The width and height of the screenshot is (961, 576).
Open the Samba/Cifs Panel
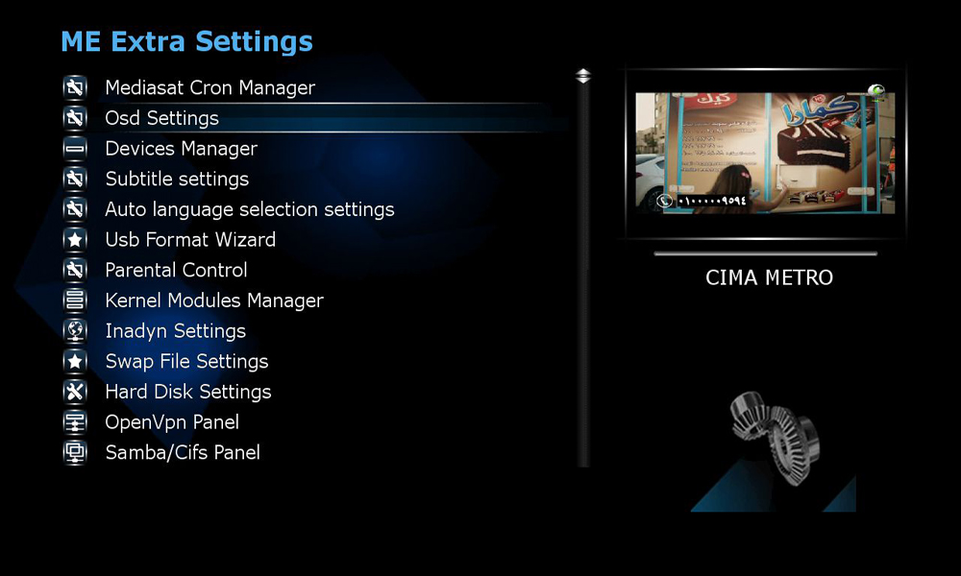point(183,452)
